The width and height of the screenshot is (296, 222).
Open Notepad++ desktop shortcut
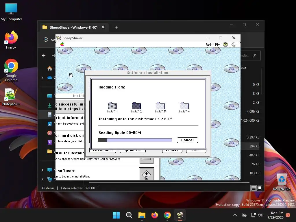pyautogui.click(x=11, y=97)
